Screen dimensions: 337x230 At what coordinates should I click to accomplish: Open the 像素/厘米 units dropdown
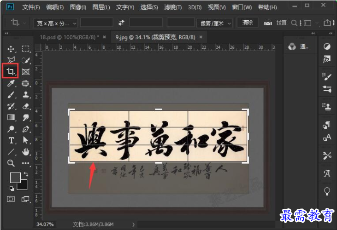pos(214,23)
